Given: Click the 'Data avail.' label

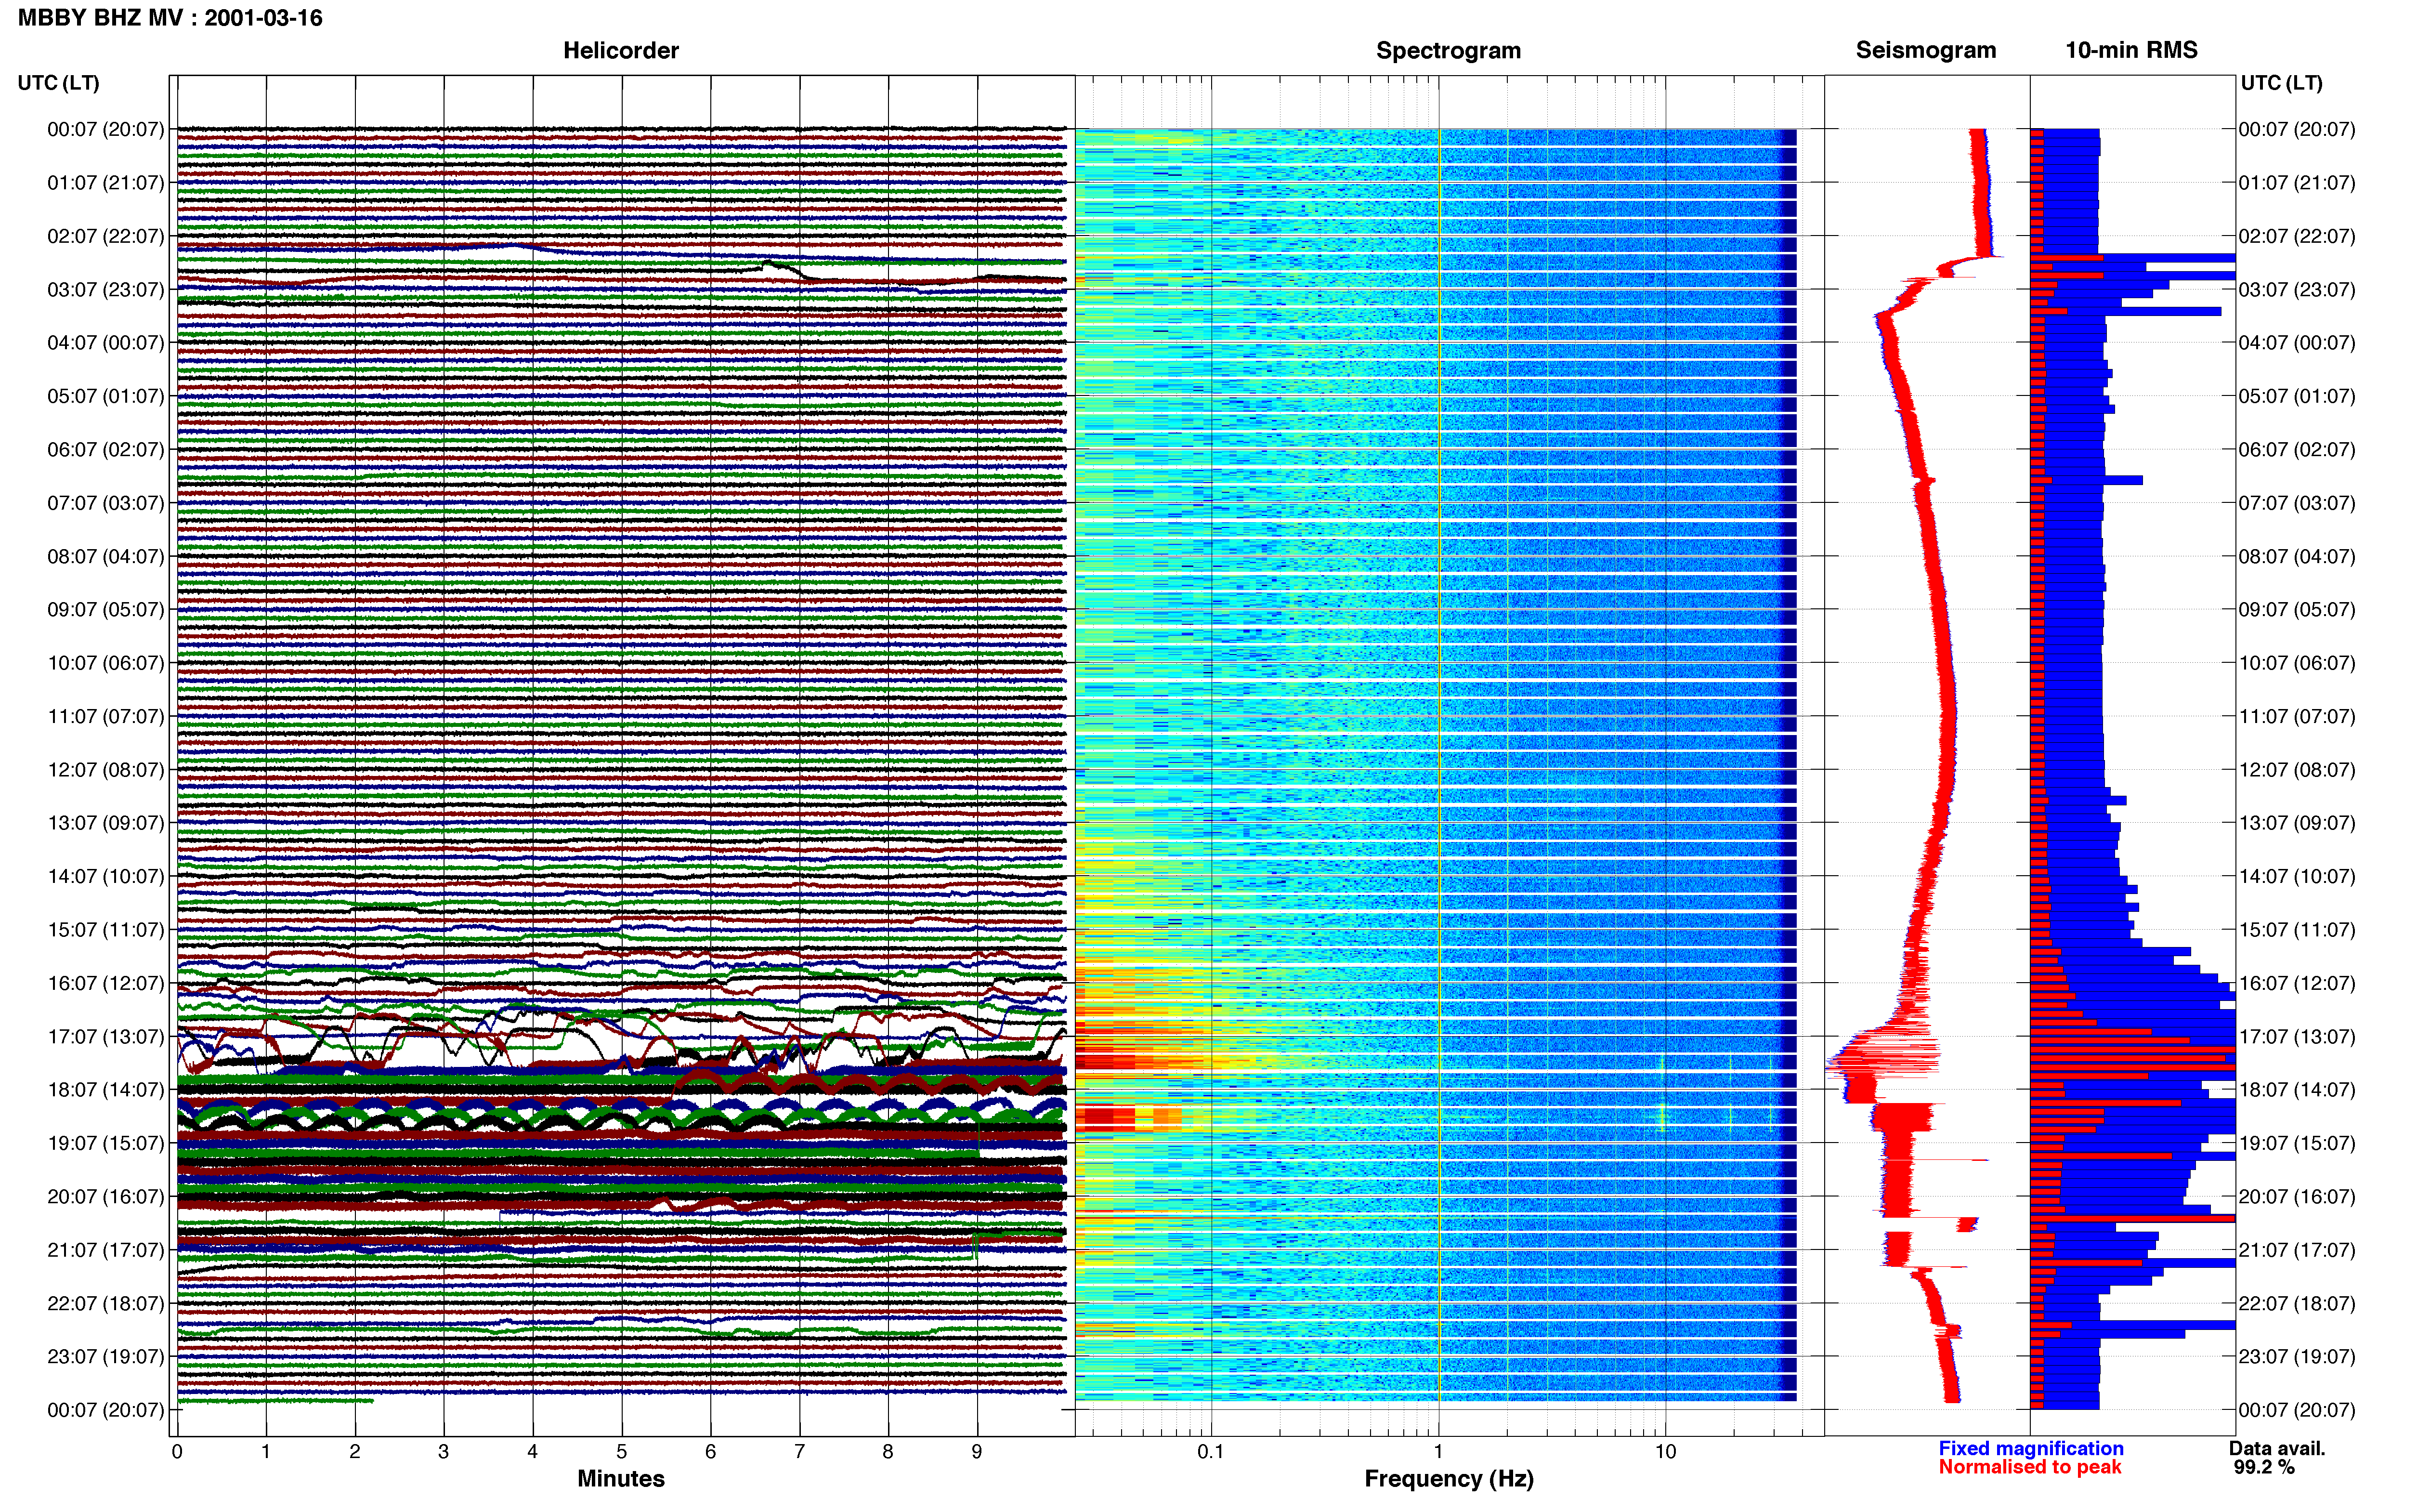Looking at the screenshot, I should click(2277, 1448).
